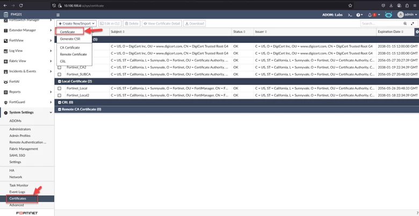Click the admin avatar icon
Viewport: 419px width, 216px height.
(x=400, y=15)
